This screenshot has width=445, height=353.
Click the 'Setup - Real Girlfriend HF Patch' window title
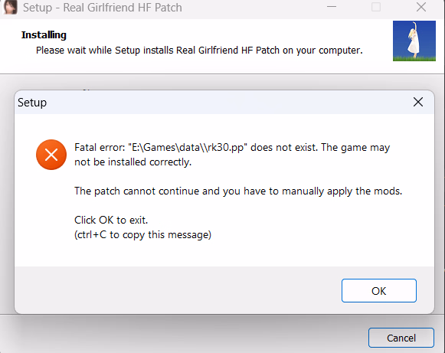[103, 8]
